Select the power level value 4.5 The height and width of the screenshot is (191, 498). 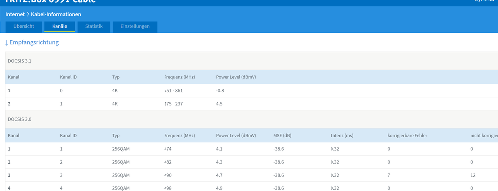219,104
